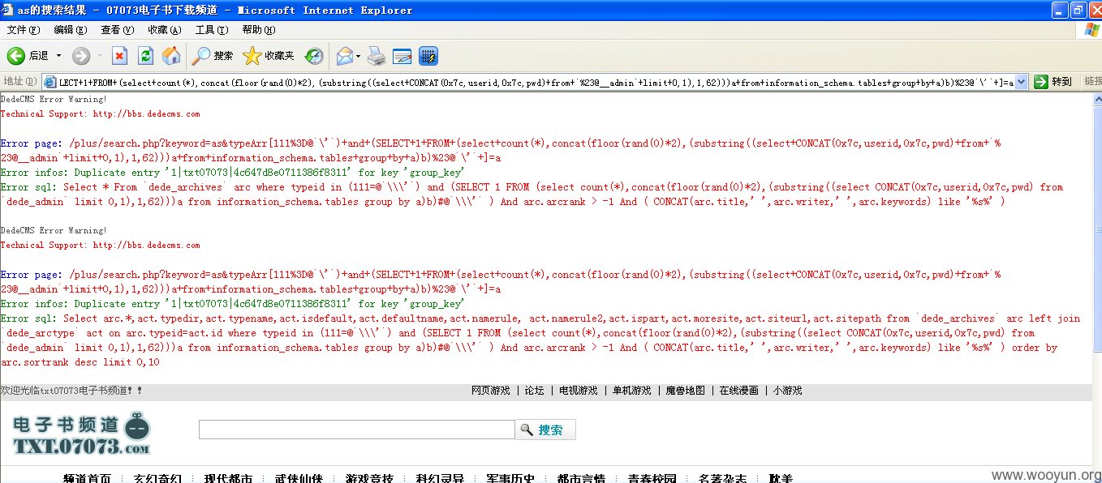Open the 论坛 forum link

[x=535, y=391]
